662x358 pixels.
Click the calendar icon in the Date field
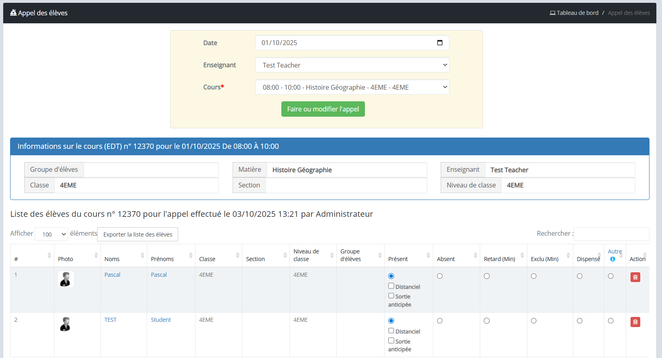439,43
